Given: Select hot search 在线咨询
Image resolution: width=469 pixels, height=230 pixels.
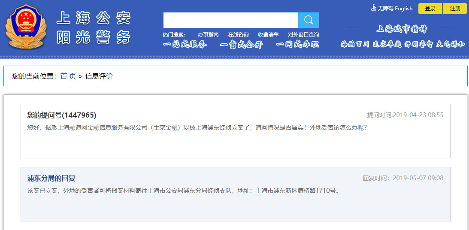Looking at the screenshot, I should point(238,34).
